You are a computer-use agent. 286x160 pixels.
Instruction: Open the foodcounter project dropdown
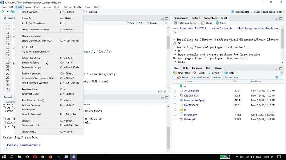pyautogui.click(x=257, y=12)
